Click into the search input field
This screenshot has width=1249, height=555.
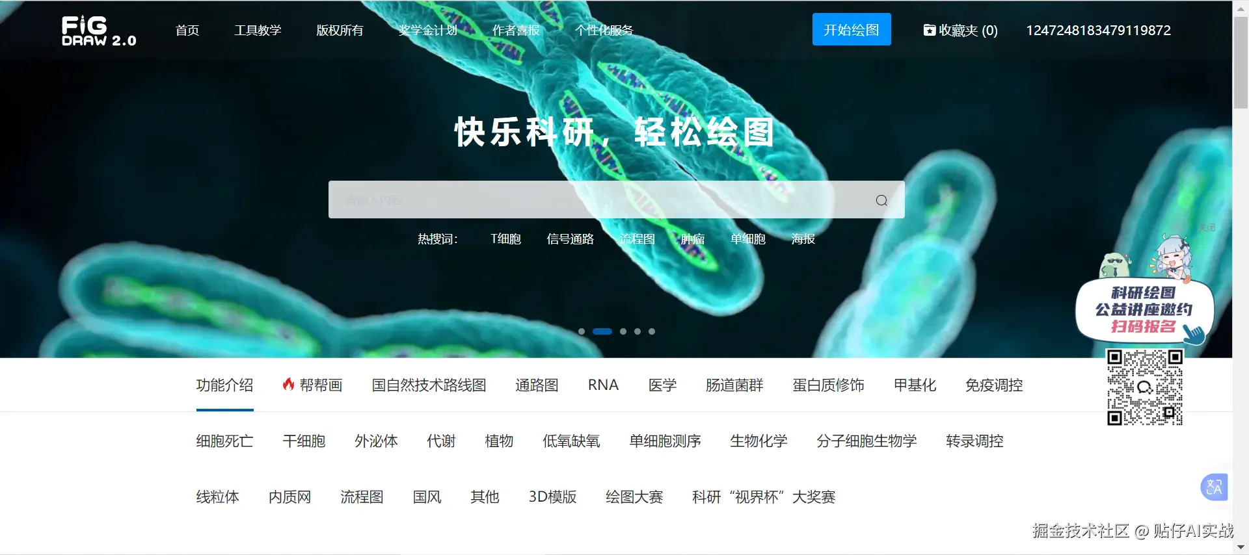click(x=598, y=200)
